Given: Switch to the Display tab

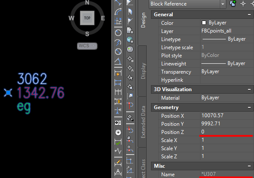Looking at the screenshot, I should click(143, 71).
